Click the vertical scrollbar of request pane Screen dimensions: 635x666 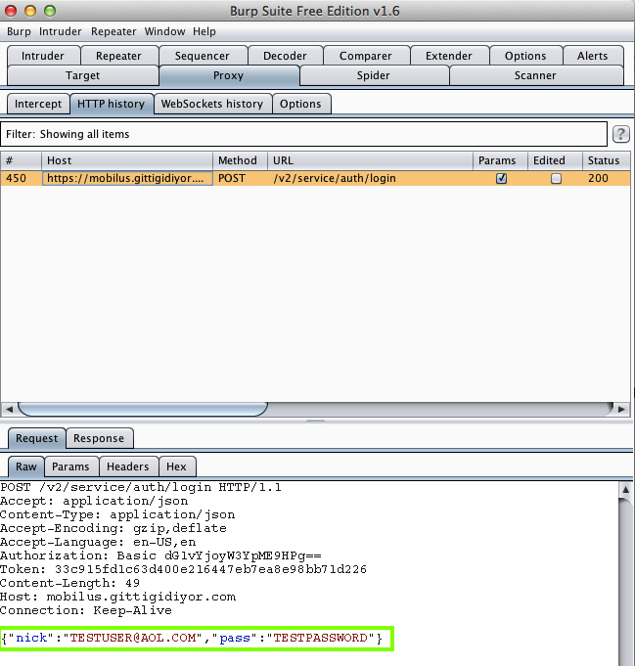point(625,582)
